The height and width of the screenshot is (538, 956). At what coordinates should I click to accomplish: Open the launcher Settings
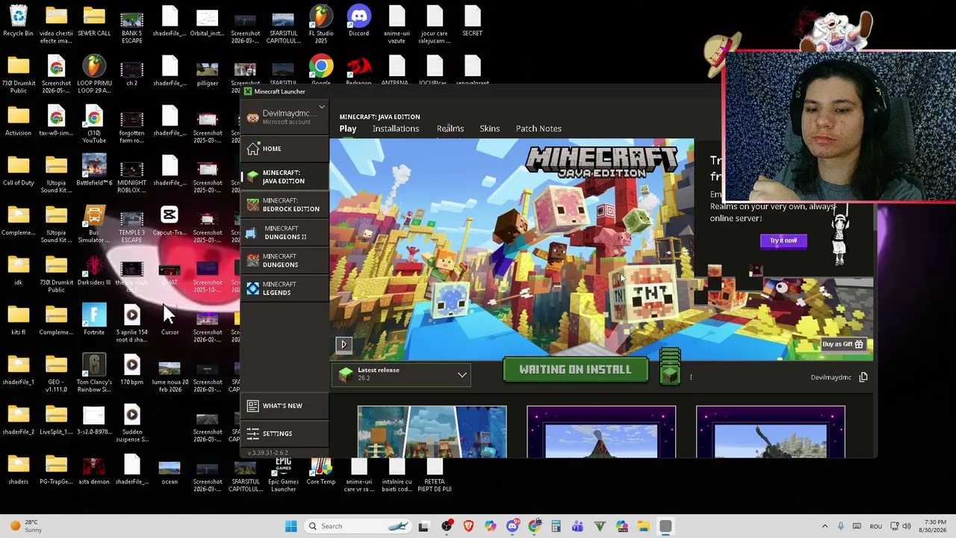coord(285,433)
